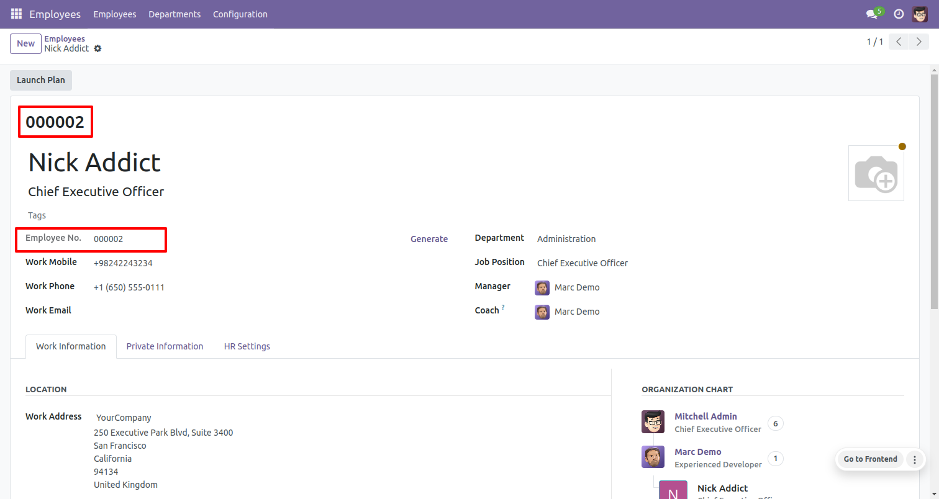
Task: Click the presence status dot on photo
Action: [x=902, y=146]
